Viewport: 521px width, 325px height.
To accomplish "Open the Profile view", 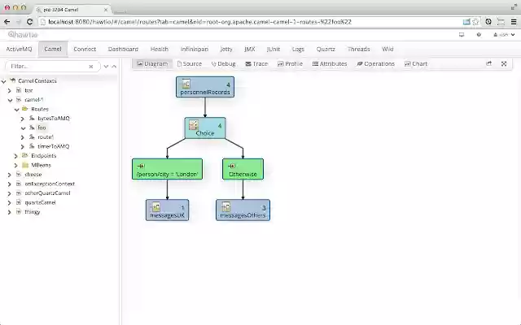I will coord(290,63).
